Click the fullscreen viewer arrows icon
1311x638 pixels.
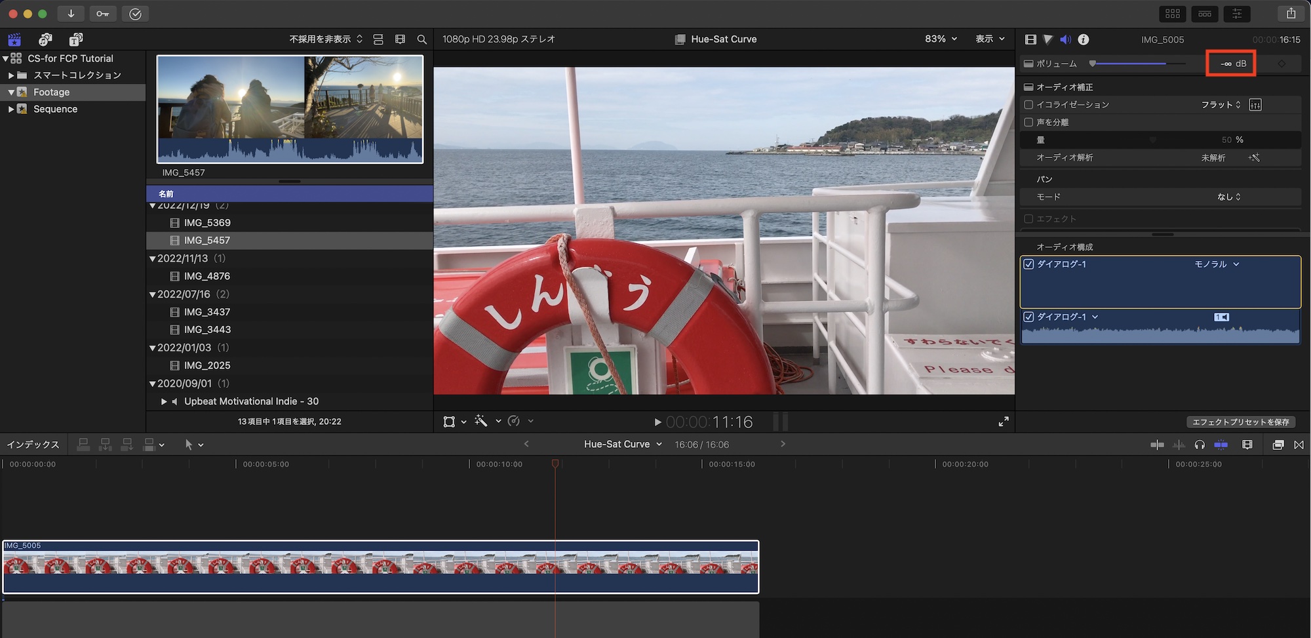[1004, 422]
